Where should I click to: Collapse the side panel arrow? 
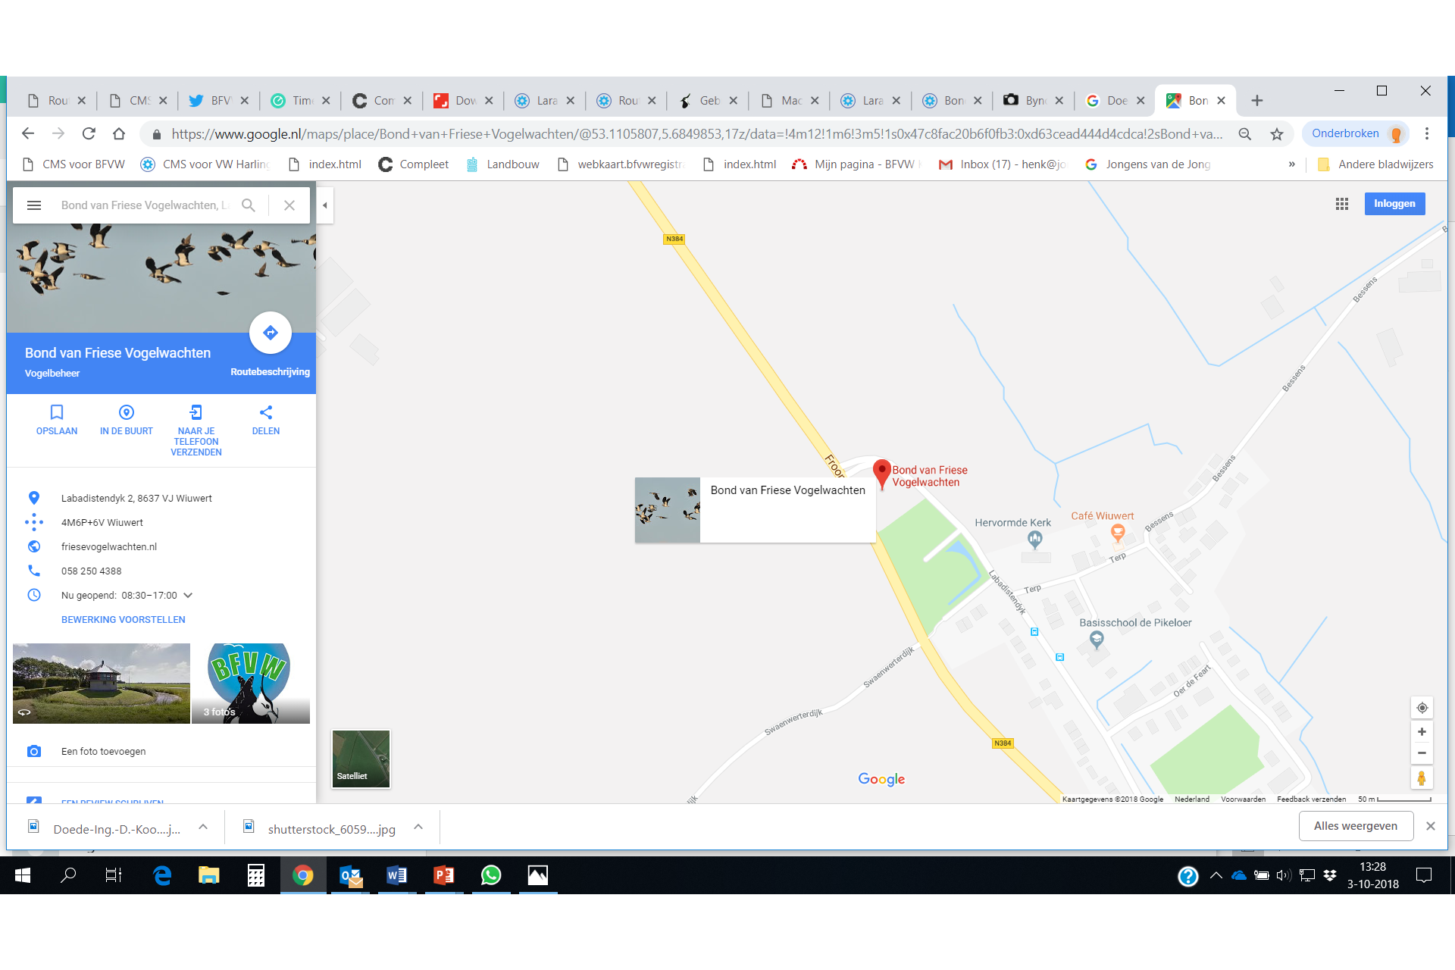pyautogui.click(x=325, y=205)
